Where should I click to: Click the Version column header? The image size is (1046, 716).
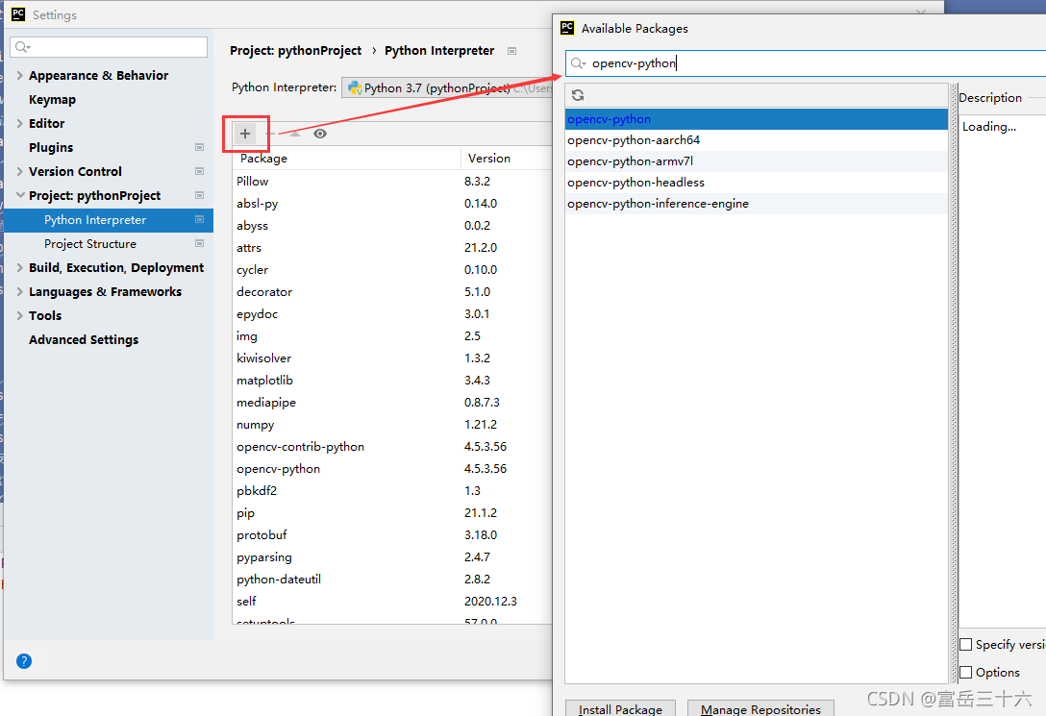tap(507, 158)
